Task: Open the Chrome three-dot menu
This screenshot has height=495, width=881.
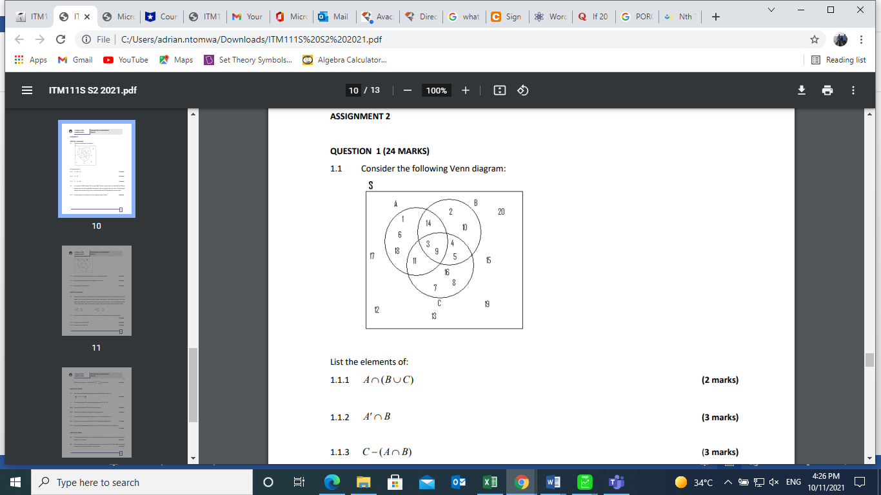Action: (x=862, y=39)
